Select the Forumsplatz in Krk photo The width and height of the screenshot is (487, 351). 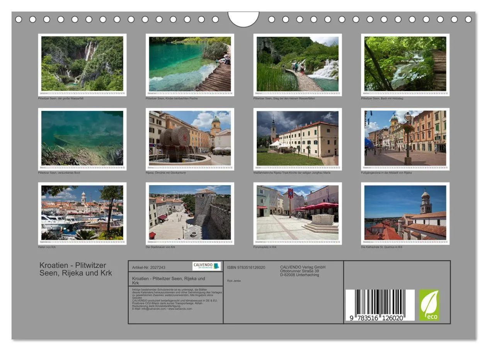[x=298, y=213]
